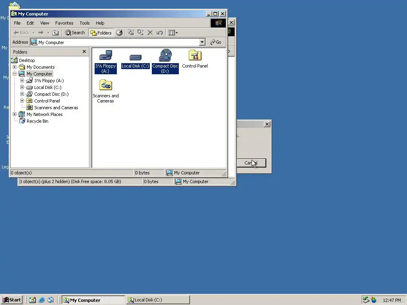Screen dimensions: 407x305
Task: Launch Internet Explorer from quick launch
Action: coord(41,300)
